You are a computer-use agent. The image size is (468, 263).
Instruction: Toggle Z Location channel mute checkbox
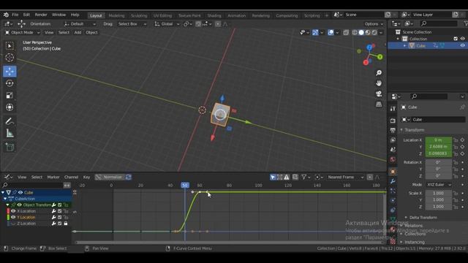pyautogui.click(x=60, y=224)
